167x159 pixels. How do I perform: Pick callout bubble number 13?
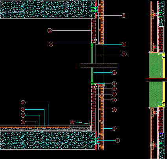(x=51, y=44)
